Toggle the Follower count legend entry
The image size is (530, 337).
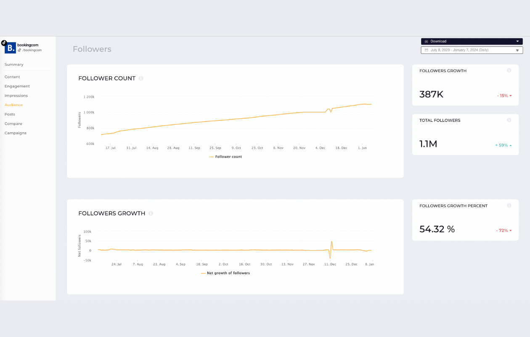(x=225, y=157)
